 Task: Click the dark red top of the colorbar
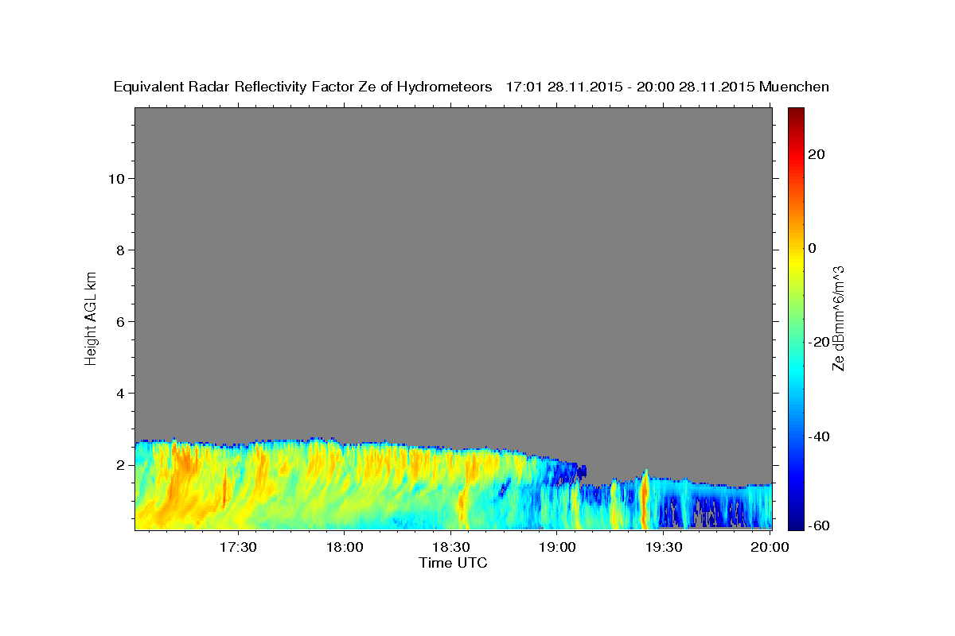click(795, 113)
